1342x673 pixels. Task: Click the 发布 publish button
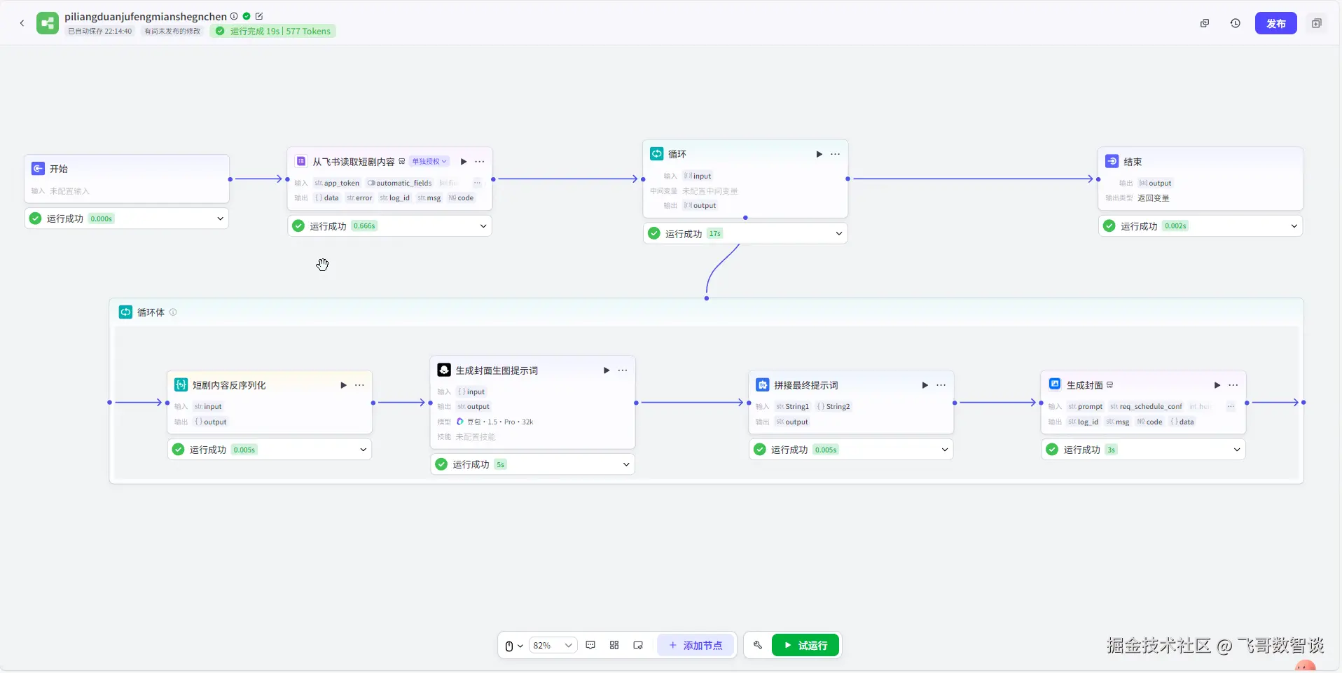pyautogui.click(x=1275, y=23)
